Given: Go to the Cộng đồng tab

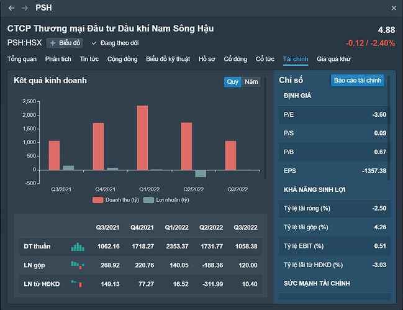Looking at the screenshot, I should tap(122, 59).
